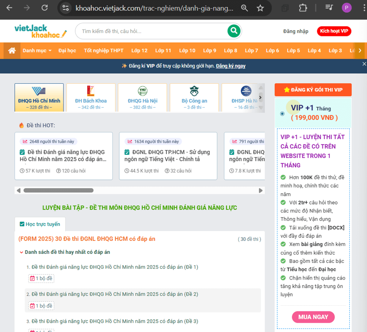Expand the Danh mục dropdown menu
Image resolution: width=367 pixels, height=332 pixels.
37,51
